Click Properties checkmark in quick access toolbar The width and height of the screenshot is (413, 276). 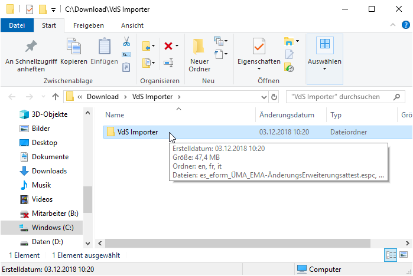[x=30, y=9]
